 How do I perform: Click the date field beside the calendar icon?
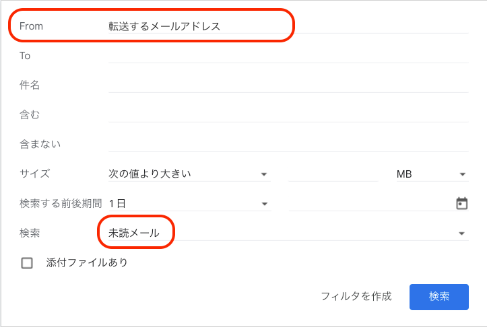(371, 203)
